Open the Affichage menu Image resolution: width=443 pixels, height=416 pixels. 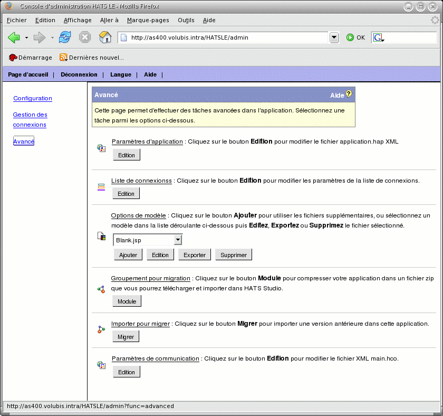(78, 20)
